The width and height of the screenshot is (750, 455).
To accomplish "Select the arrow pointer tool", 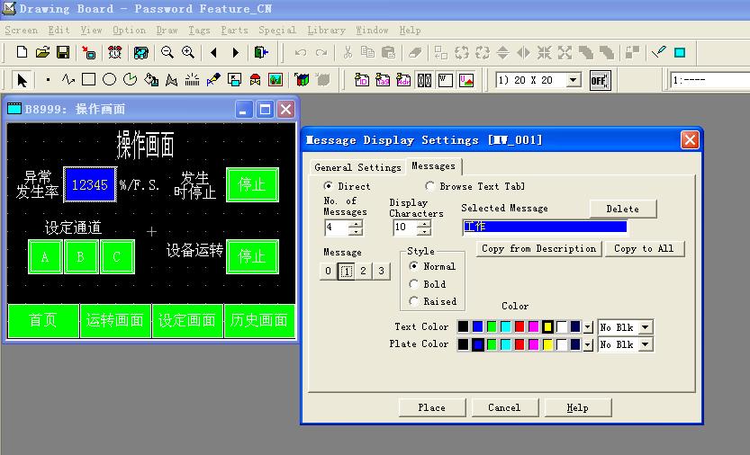I will 23,80.
